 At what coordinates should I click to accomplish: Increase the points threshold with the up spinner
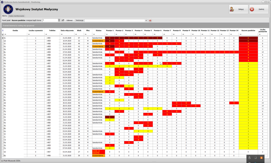(x=59, y=20)
